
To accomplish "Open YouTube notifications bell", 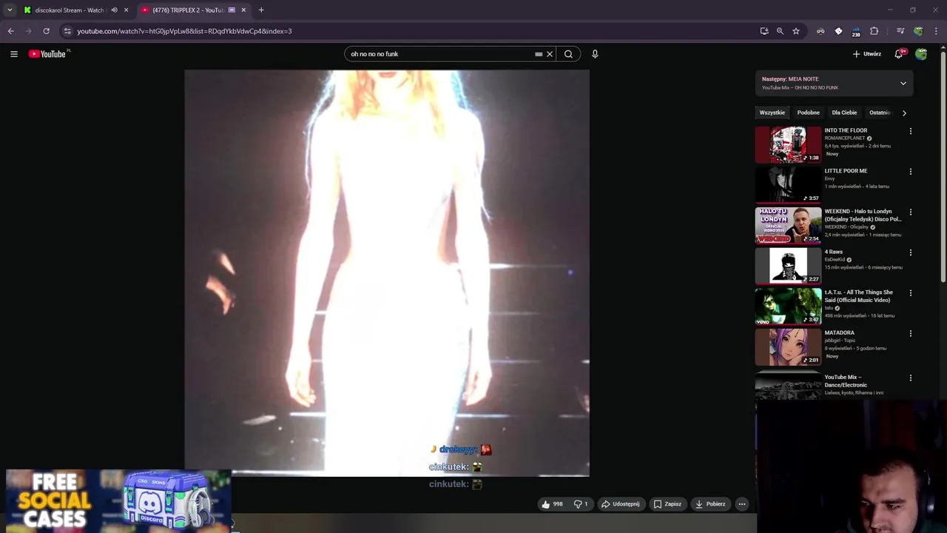I will point(899,54).
